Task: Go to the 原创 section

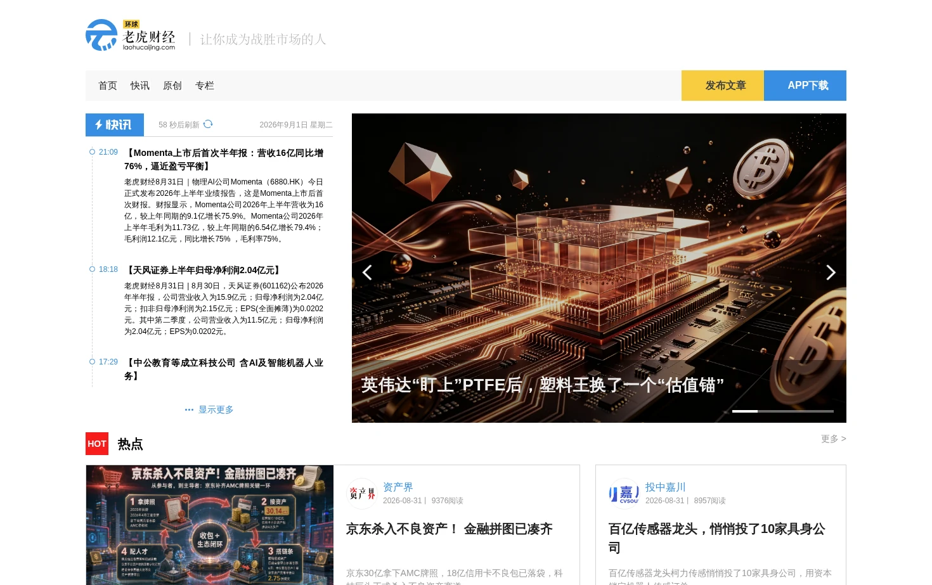Action: click(172, 86)
